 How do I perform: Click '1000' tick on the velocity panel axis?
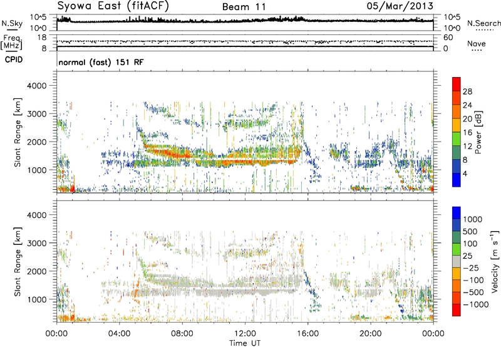click(36, 299)
